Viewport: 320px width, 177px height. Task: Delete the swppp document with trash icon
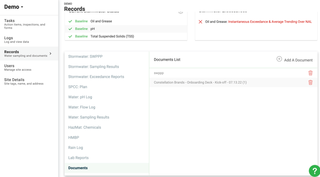click(310, 73)
